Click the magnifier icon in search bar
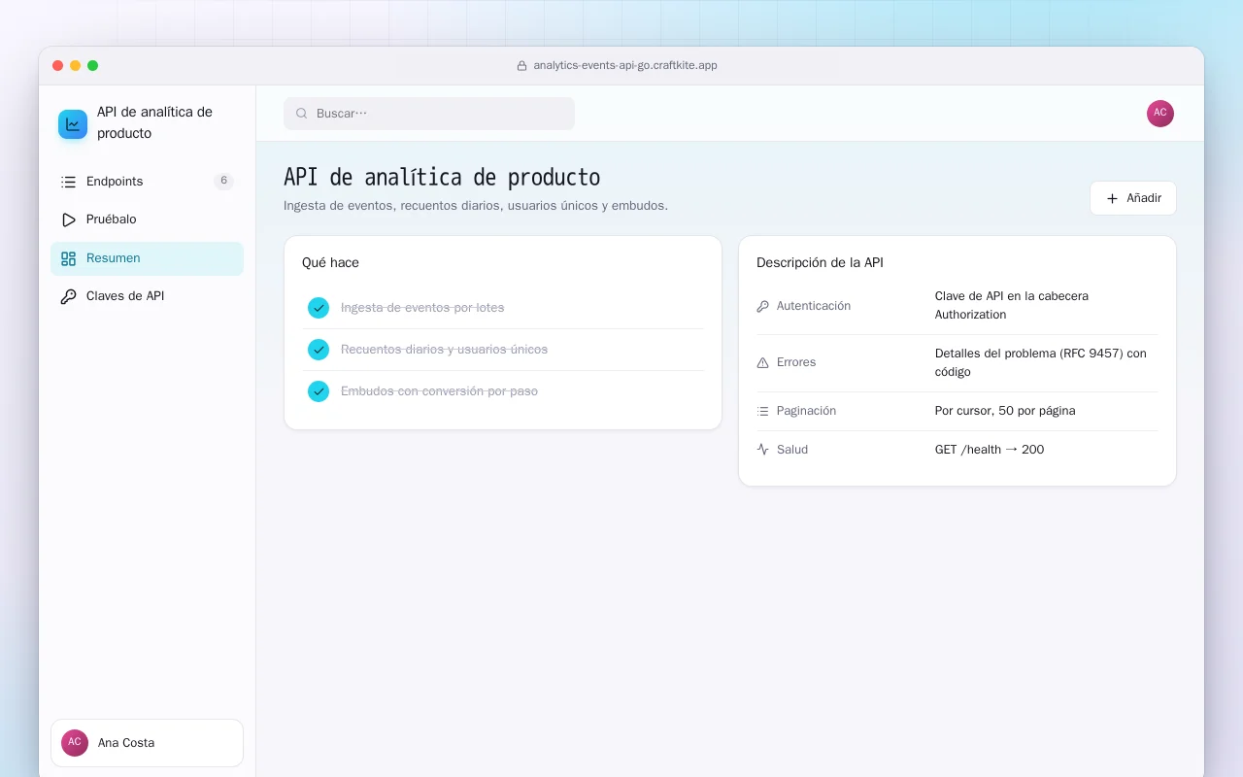This screenshot has height=777, width=1243. point(301,114)
